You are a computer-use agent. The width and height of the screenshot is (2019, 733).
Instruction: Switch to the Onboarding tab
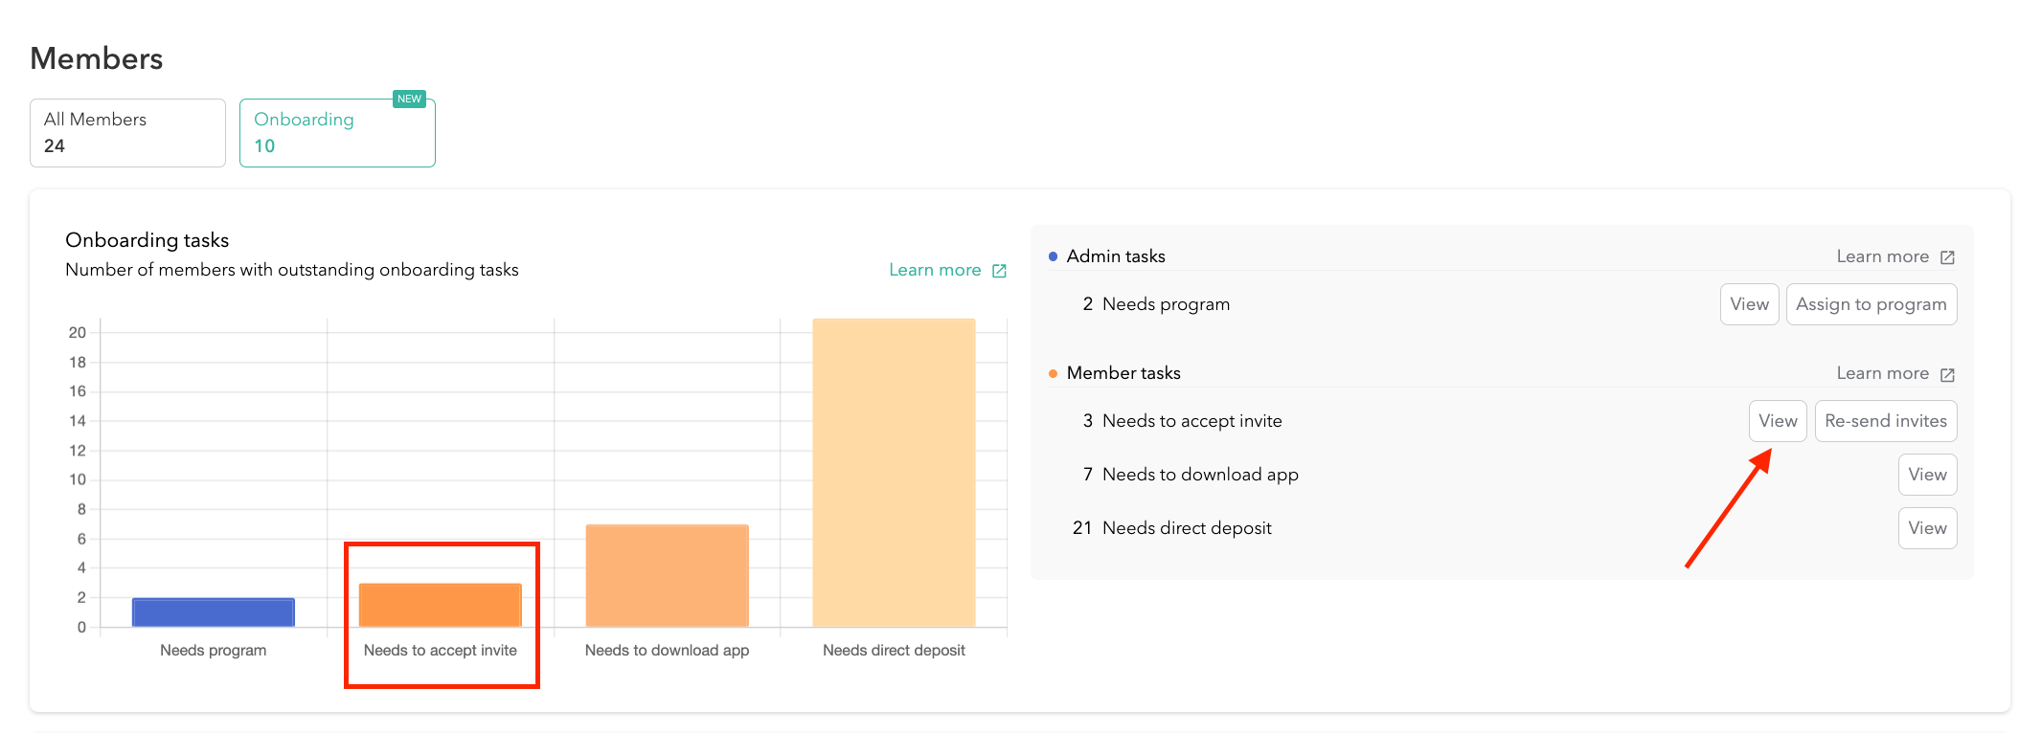(336, 133)
